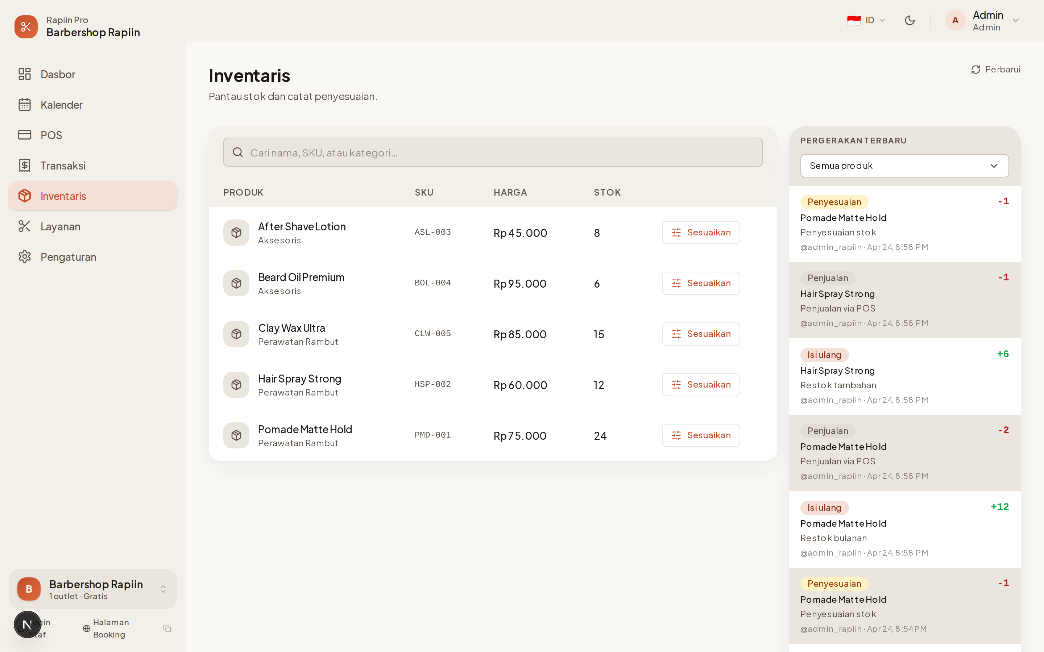
Task: Focus the product search field
Action: point(500,152)
